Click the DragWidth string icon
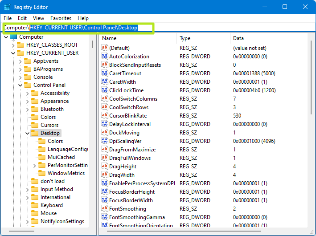The image size is (316, 236). coord(105,175)
